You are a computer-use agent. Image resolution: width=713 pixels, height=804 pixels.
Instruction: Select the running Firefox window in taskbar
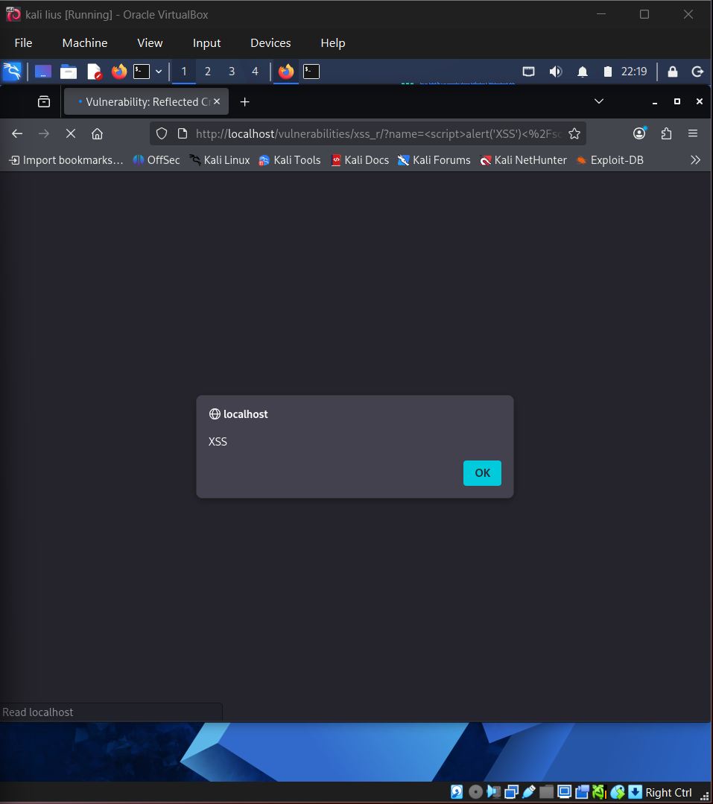point(286,72)
